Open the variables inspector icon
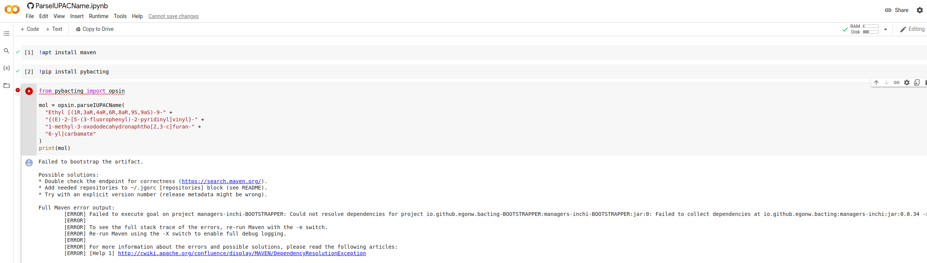 click(x=6, y=68)
